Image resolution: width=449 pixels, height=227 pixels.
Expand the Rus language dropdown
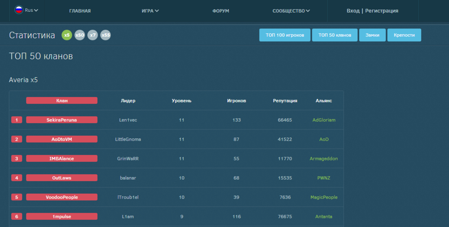tap(32, 10)
